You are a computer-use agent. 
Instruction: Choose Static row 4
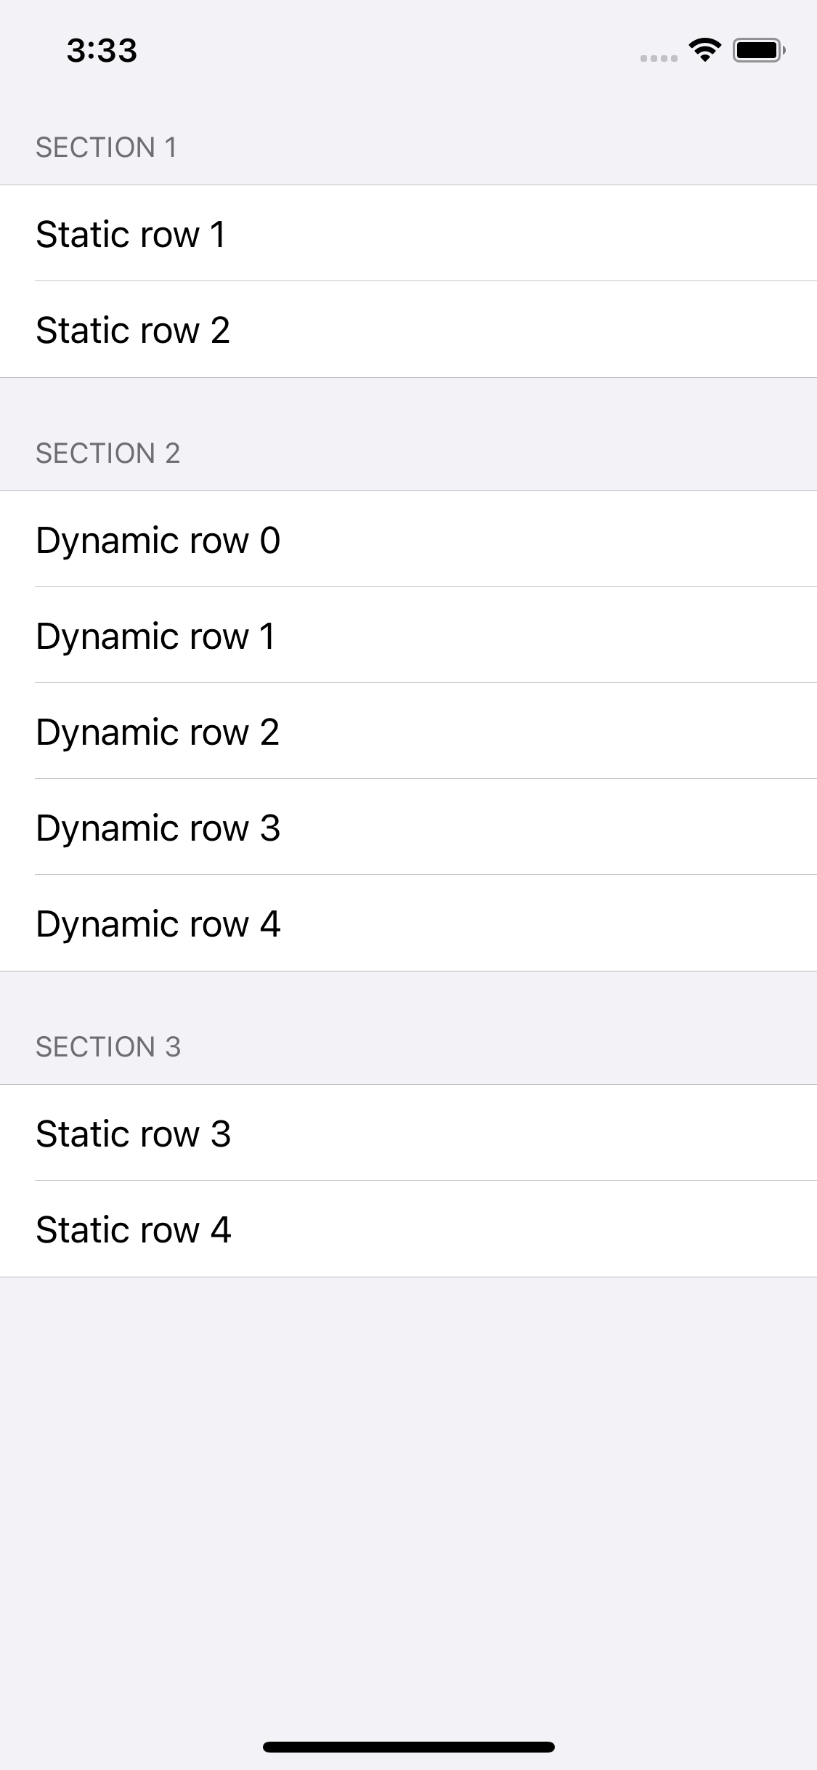point(408,1229)
